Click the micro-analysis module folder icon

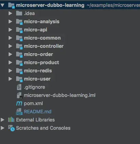[x=19, y=21]
